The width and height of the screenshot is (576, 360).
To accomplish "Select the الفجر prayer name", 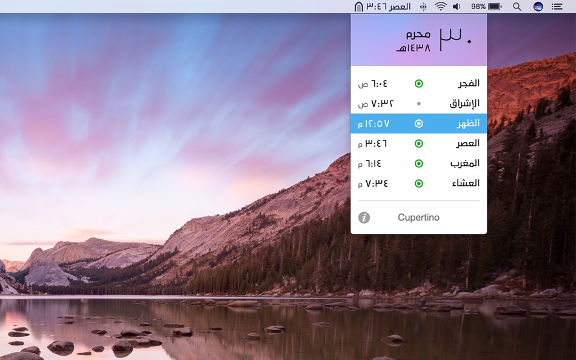I will tap(469, 84).
